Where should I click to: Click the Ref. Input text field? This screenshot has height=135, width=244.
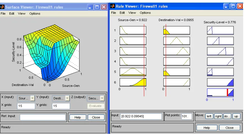(42, 117)
